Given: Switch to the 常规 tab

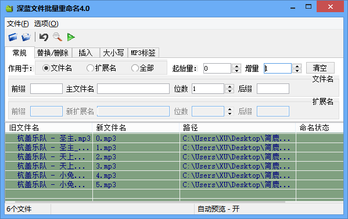Looking at the screenshot, I should point(20,53).
